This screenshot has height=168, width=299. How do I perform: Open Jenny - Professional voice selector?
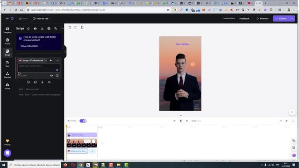point(32,60)
